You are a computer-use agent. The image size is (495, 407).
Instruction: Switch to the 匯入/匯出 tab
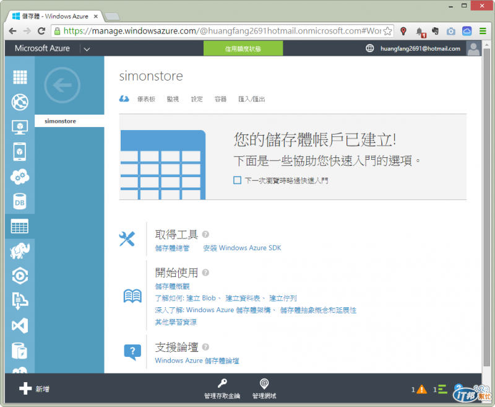pyautogui.click(x=252, y=99)
